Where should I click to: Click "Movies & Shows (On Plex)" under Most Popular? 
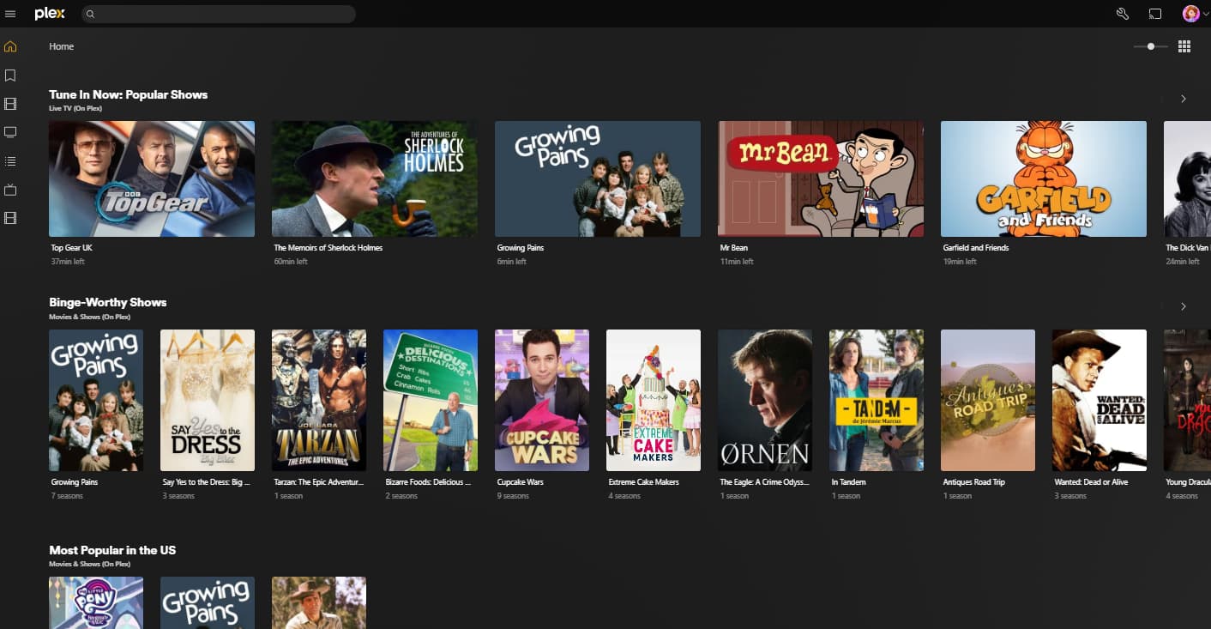90,565
